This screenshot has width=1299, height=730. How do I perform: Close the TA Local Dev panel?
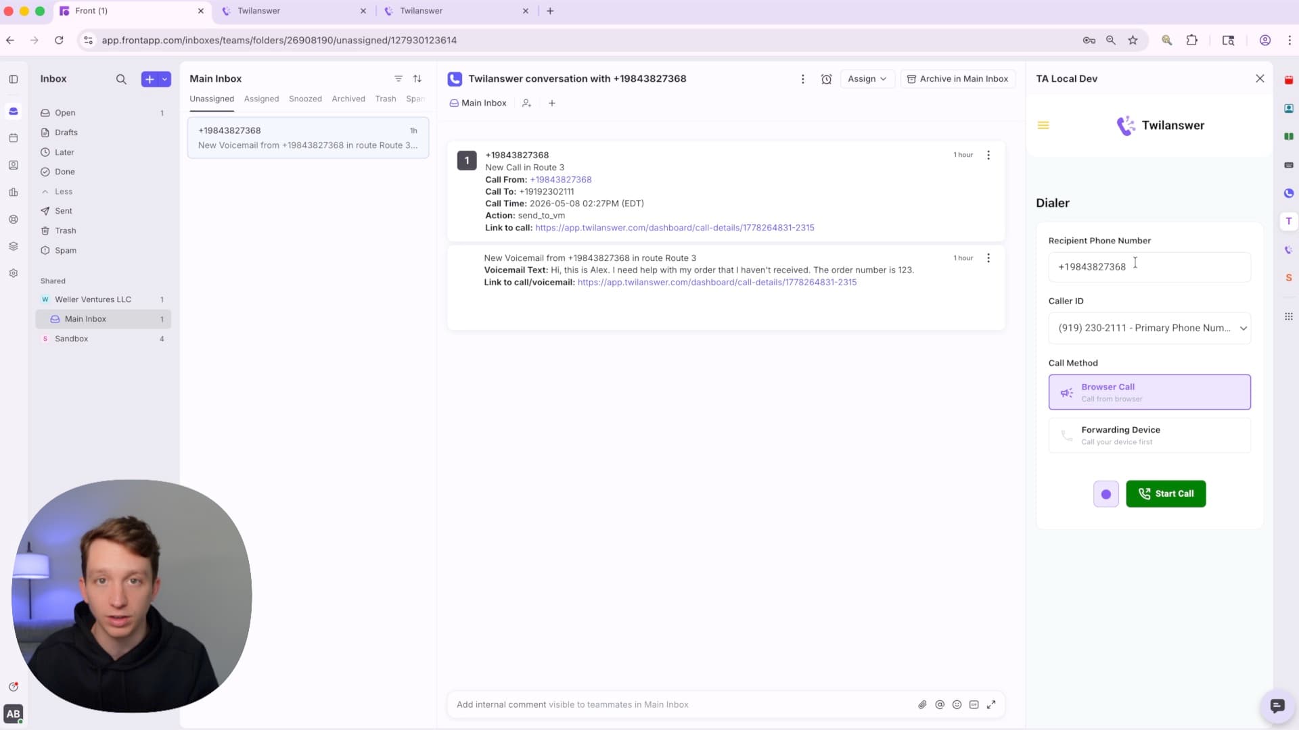(1260, 79)
